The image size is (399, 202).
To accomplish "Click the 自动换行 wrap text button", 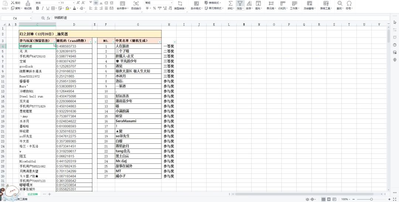I will 136,5.
